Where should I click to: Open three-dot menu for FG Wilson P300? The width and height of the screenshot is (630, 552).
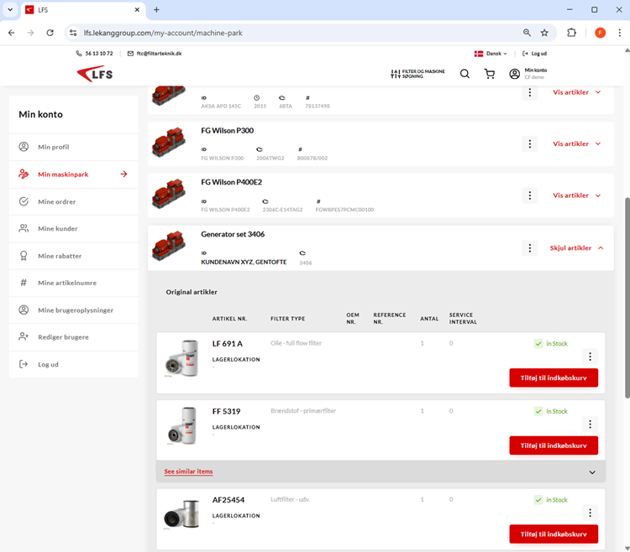pos(529,143)
